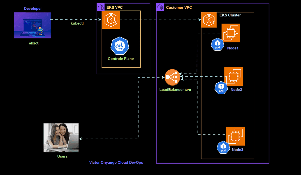This screenshot has height=175, width=301.
Task: Select the orange EKS icon inside EKS VPC
Action: tap(111, 20)
